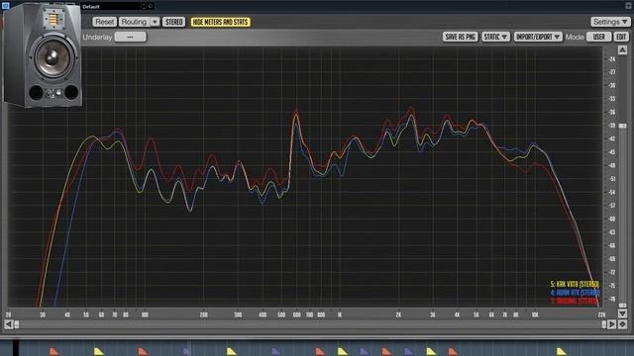Select the ADAM A7X legend entry
634x356 pixels.
pyautogui.click(x=575, y=293)
